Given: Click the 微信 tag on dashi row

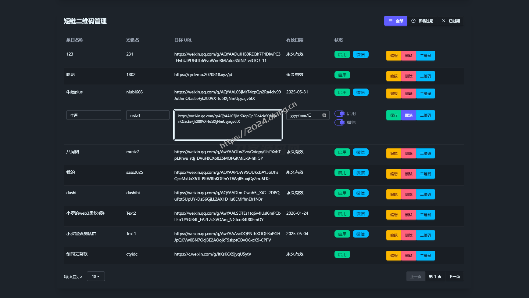Looking at the screenshot, I should (x=360, y=193).
